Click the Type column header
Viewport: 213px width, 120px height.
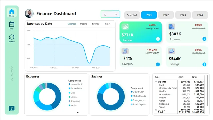pos(157,77)
